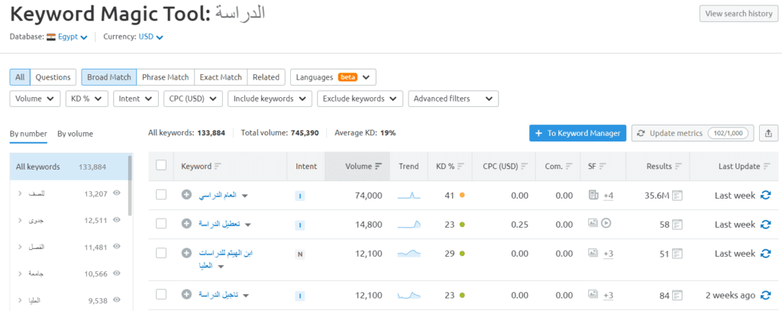Open the Include keywords dropdown

coord(270,99)
